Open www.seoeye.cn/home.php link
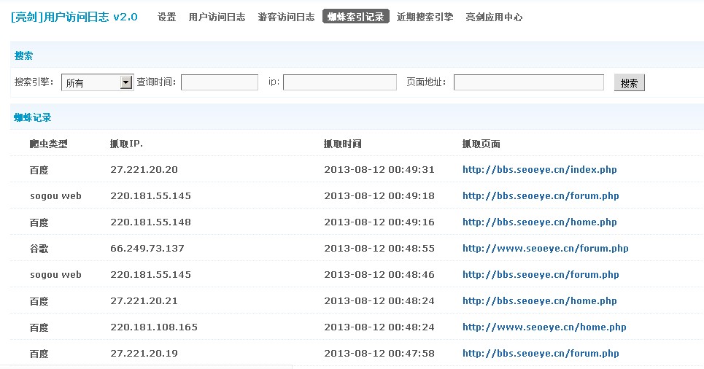The width and height of the screenshot is (704, 369). coord(544,327)
